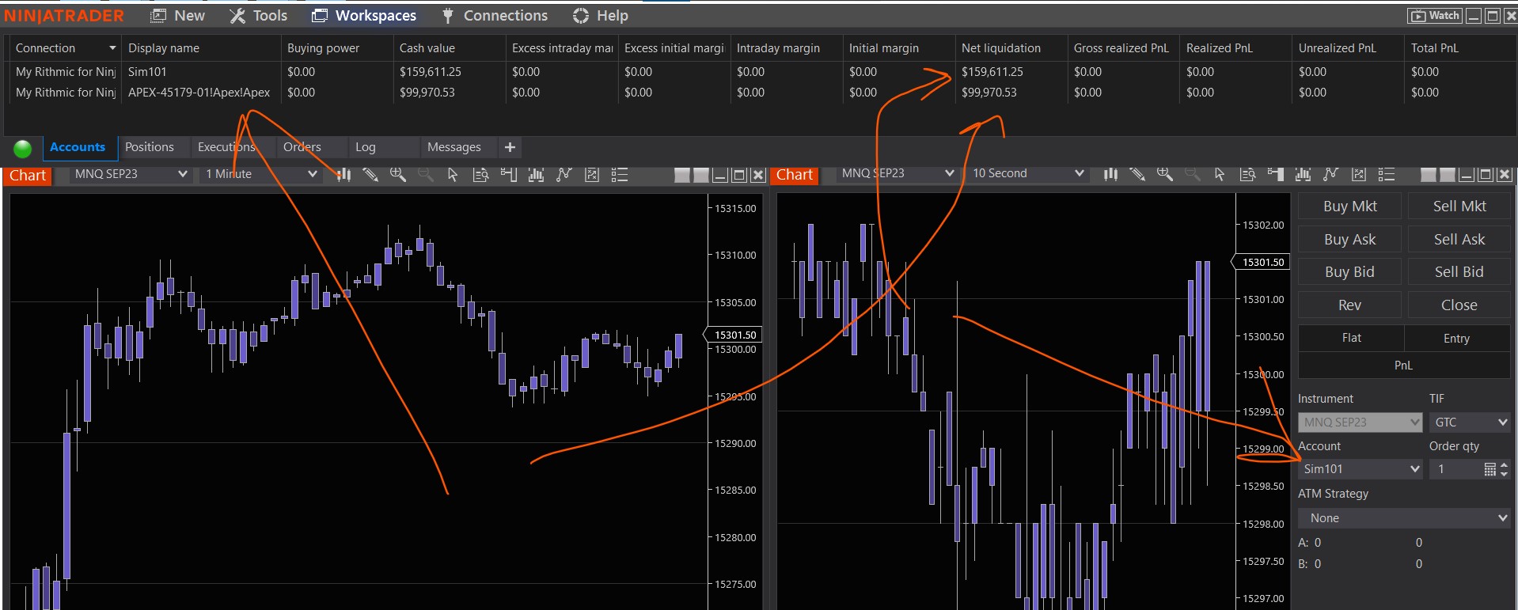Open drawing tools pencil on 10 Second chart
Image resolution: width=1518 pixels, height=610 pixels.
pyautogui.click(x=1137, y=173)
